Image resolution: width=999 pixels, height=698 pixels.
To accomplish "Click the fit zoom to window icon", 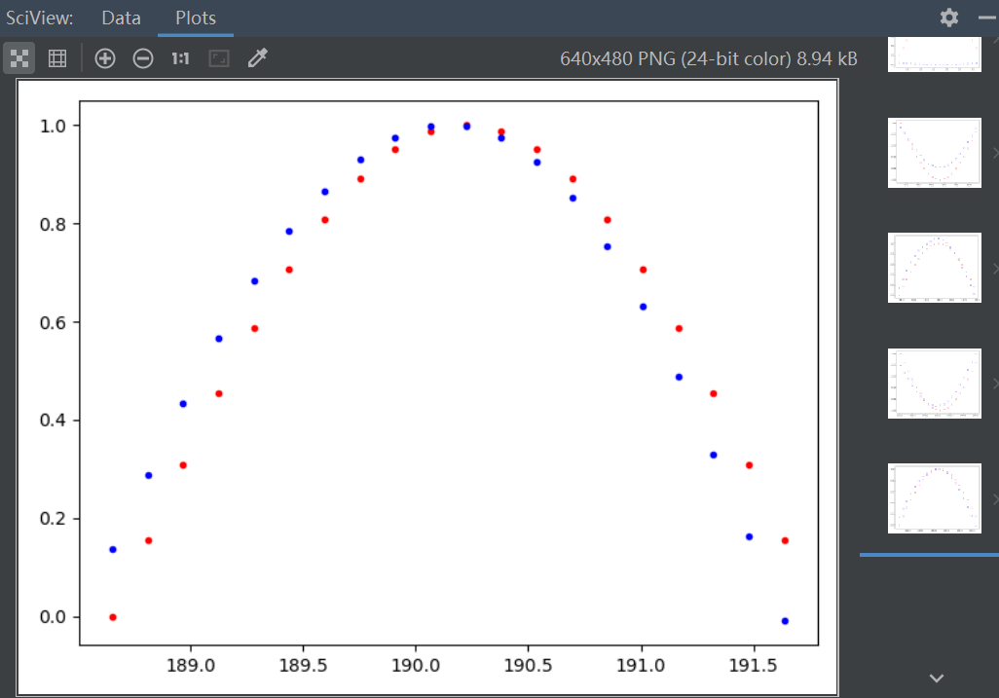I will click(218, 58).
